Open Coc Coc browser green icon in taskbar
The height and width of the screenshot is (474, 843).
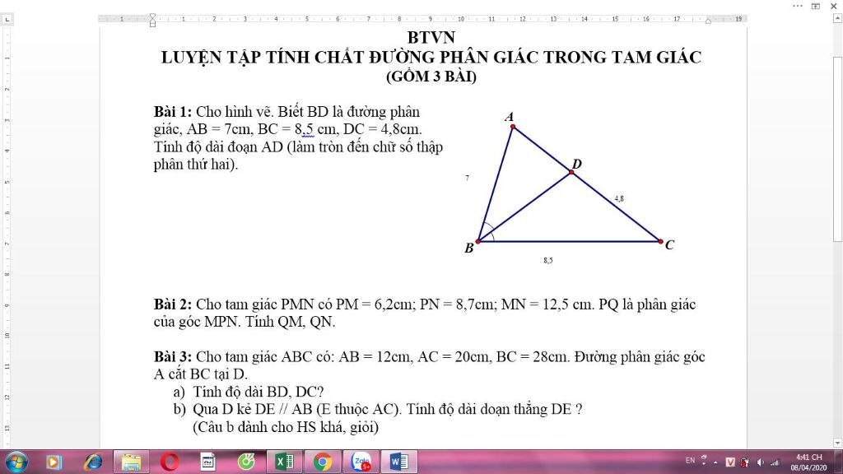click(246, 462)
